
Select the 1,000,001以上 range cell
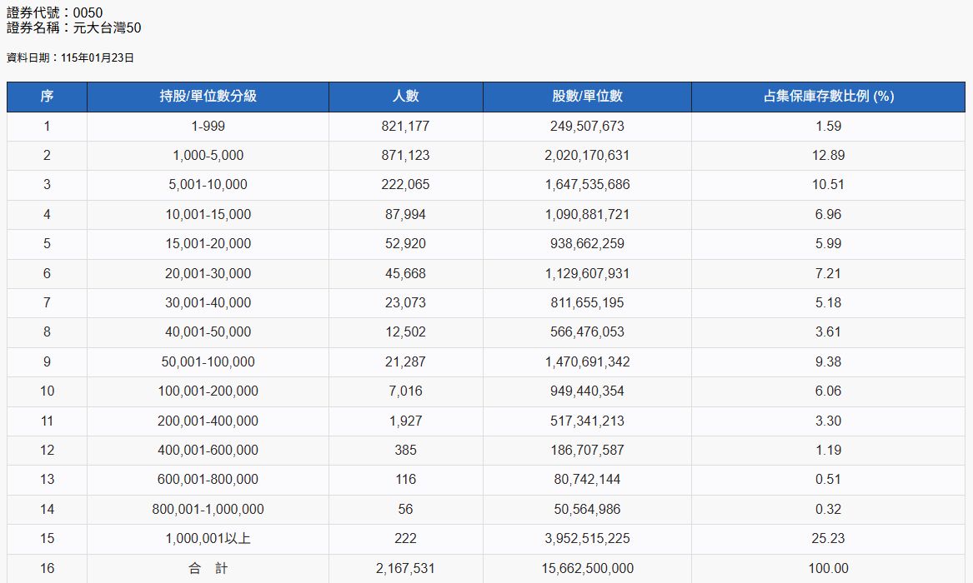coord(208,539)
